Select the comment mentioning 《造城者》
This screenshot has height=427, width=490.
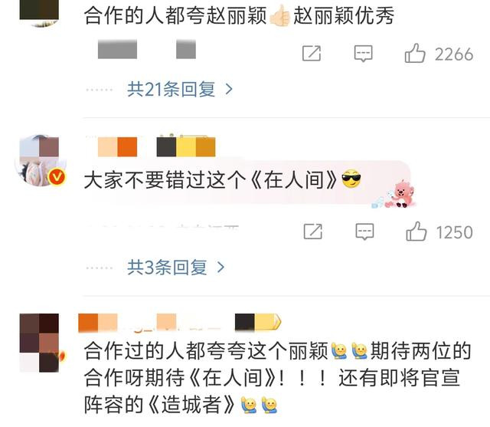pyautogui.click(x=277, y=378)
